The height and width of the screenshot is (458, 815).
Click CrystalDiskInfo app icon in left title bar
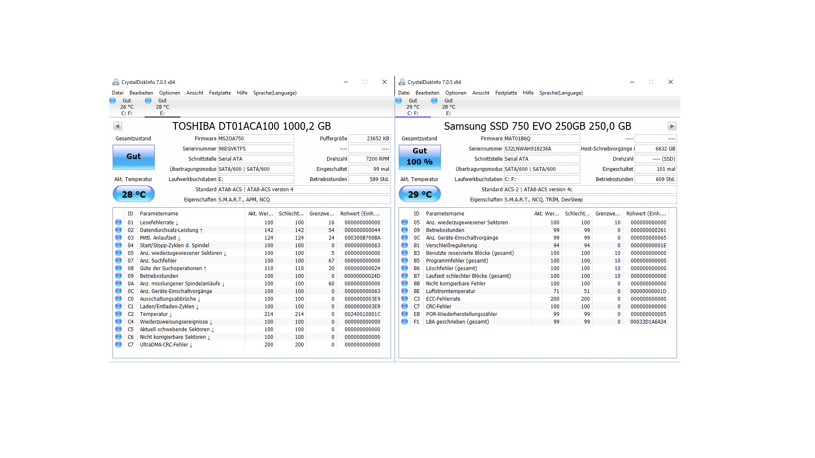[x=115, y=82]
